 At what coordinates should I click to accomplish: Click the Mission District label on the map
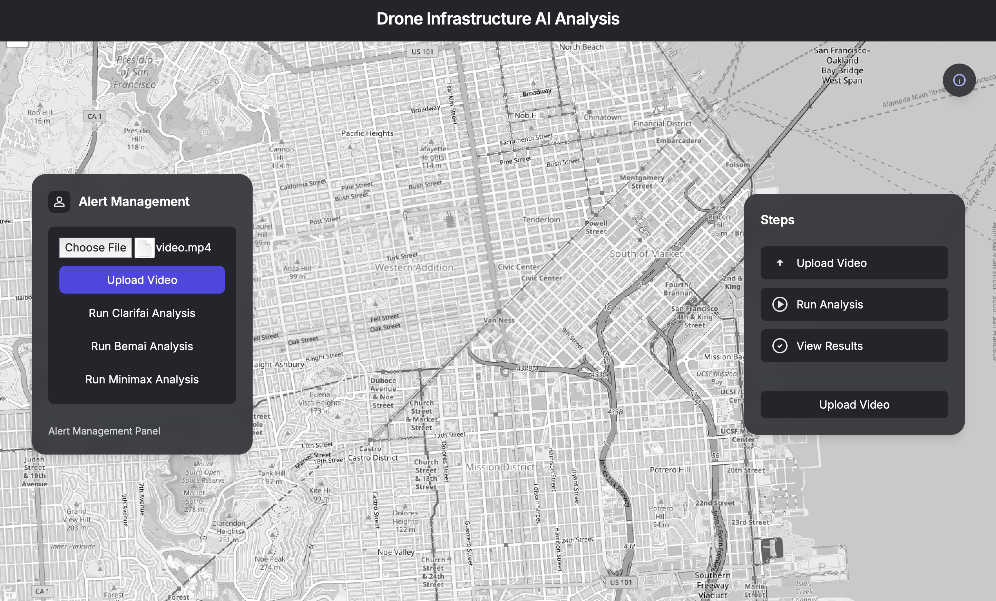(500, 467)
